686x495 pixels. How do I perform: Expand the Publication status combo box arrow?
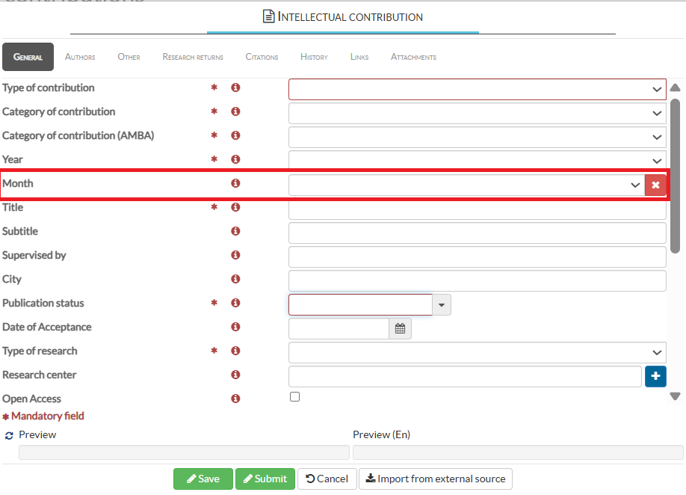(x=442, y=305)
